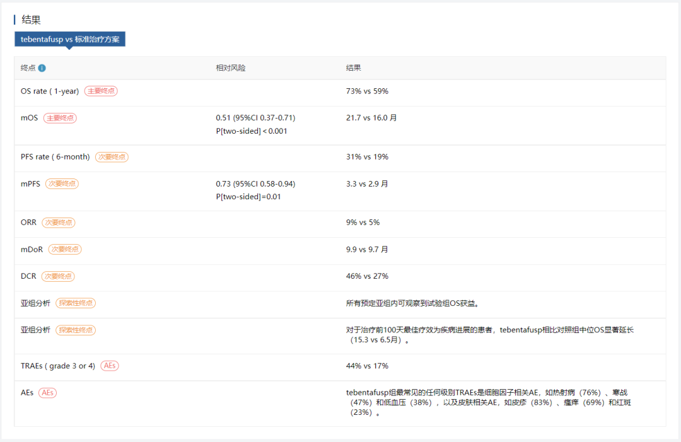Click the 9% vs 5% result
Viewport: 681px width, 442px height.
pyautogui.click(x=363, y=223)
